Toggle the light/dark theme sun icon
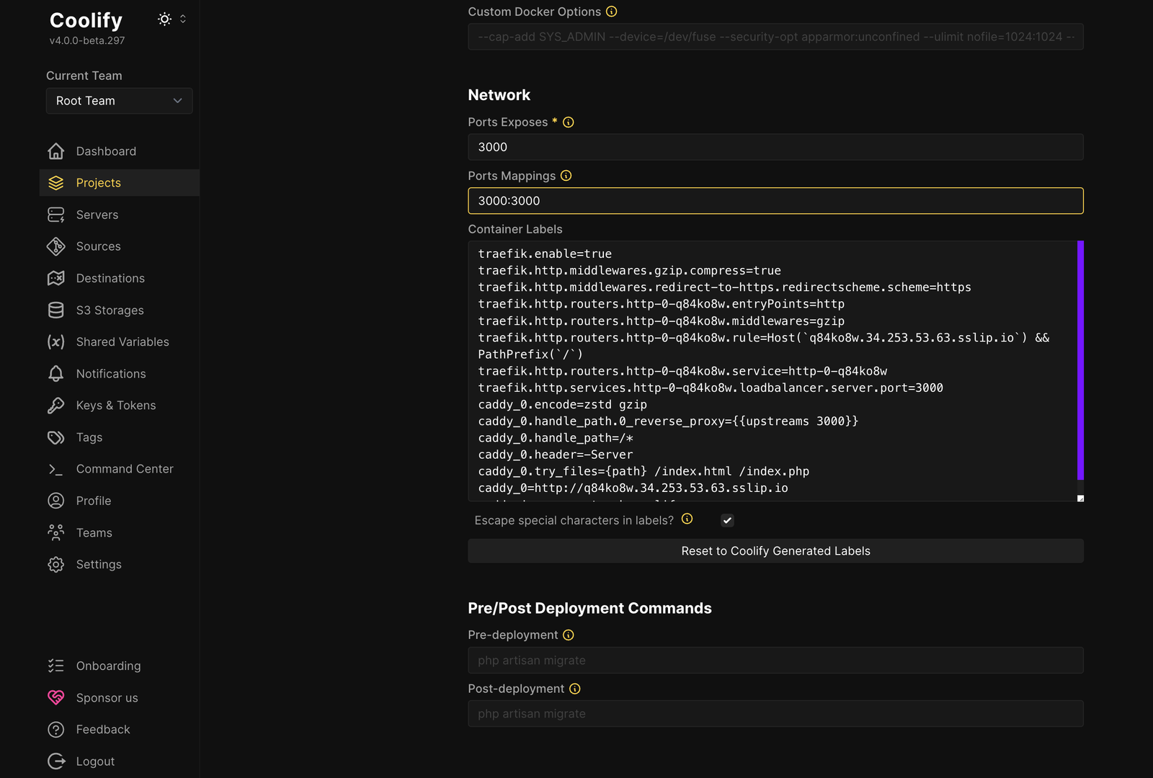This screenshot has height=778, width=1153. 164,19
